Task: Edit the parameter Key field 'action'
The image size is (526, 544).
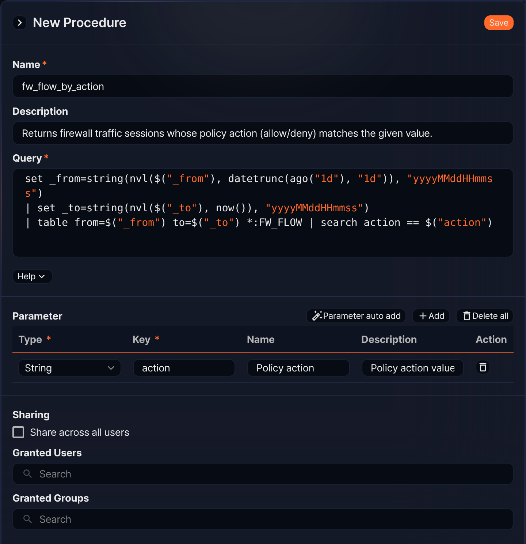Action: point(184,368)
